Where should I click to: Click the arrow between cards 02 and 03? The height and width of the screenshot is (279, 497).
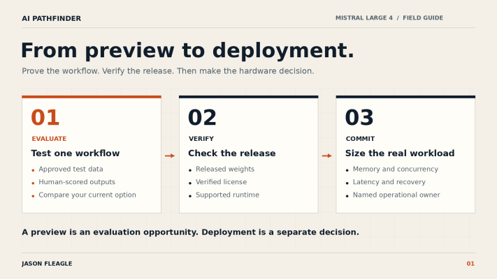(x=327, y=156)
